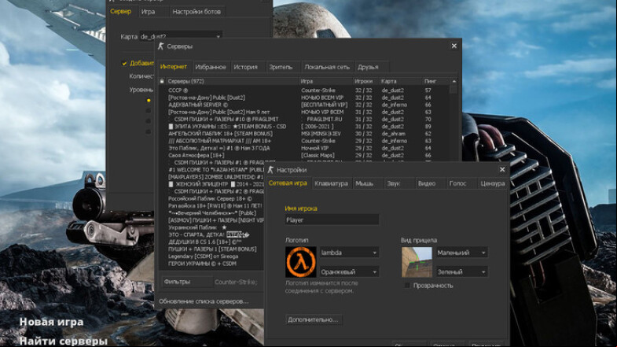Click the lock icon column header

tap(162, 81)
